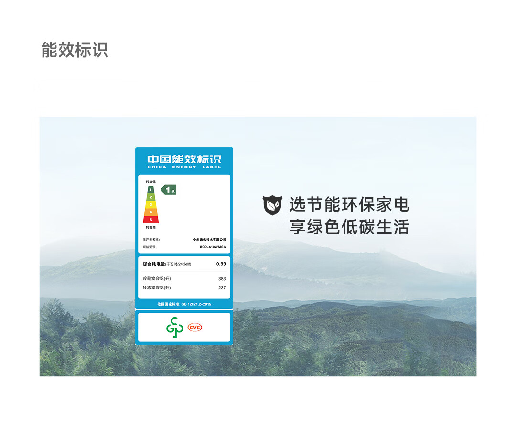Click the 选节能环保家电 slogan line
The image size is (516, 425).
(349, 205)
